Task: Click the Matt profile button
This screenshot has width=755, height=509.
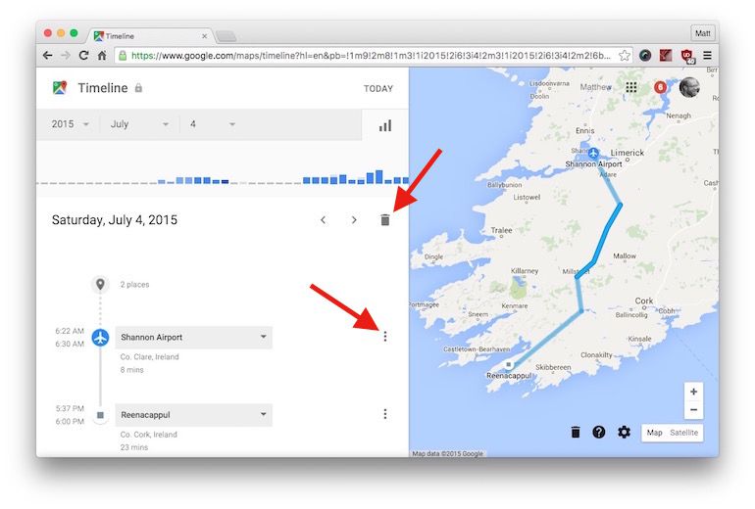Action: click(702, 33)
